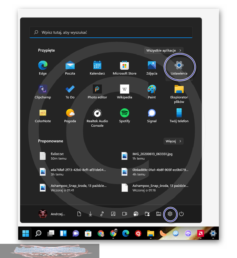Open Task View on taskbar
Screen dimensions: 237x258
tap(51, 233)
